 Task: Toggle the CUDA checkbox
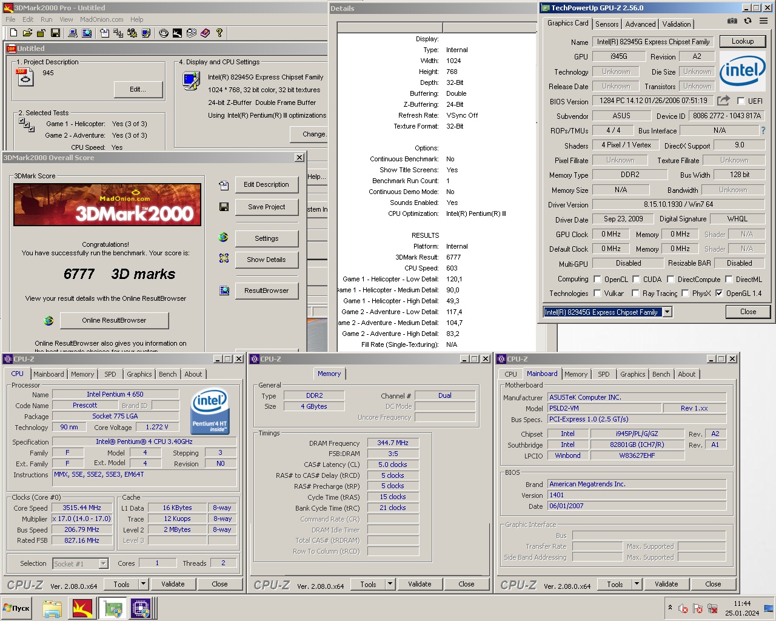(x=636, y=280)
